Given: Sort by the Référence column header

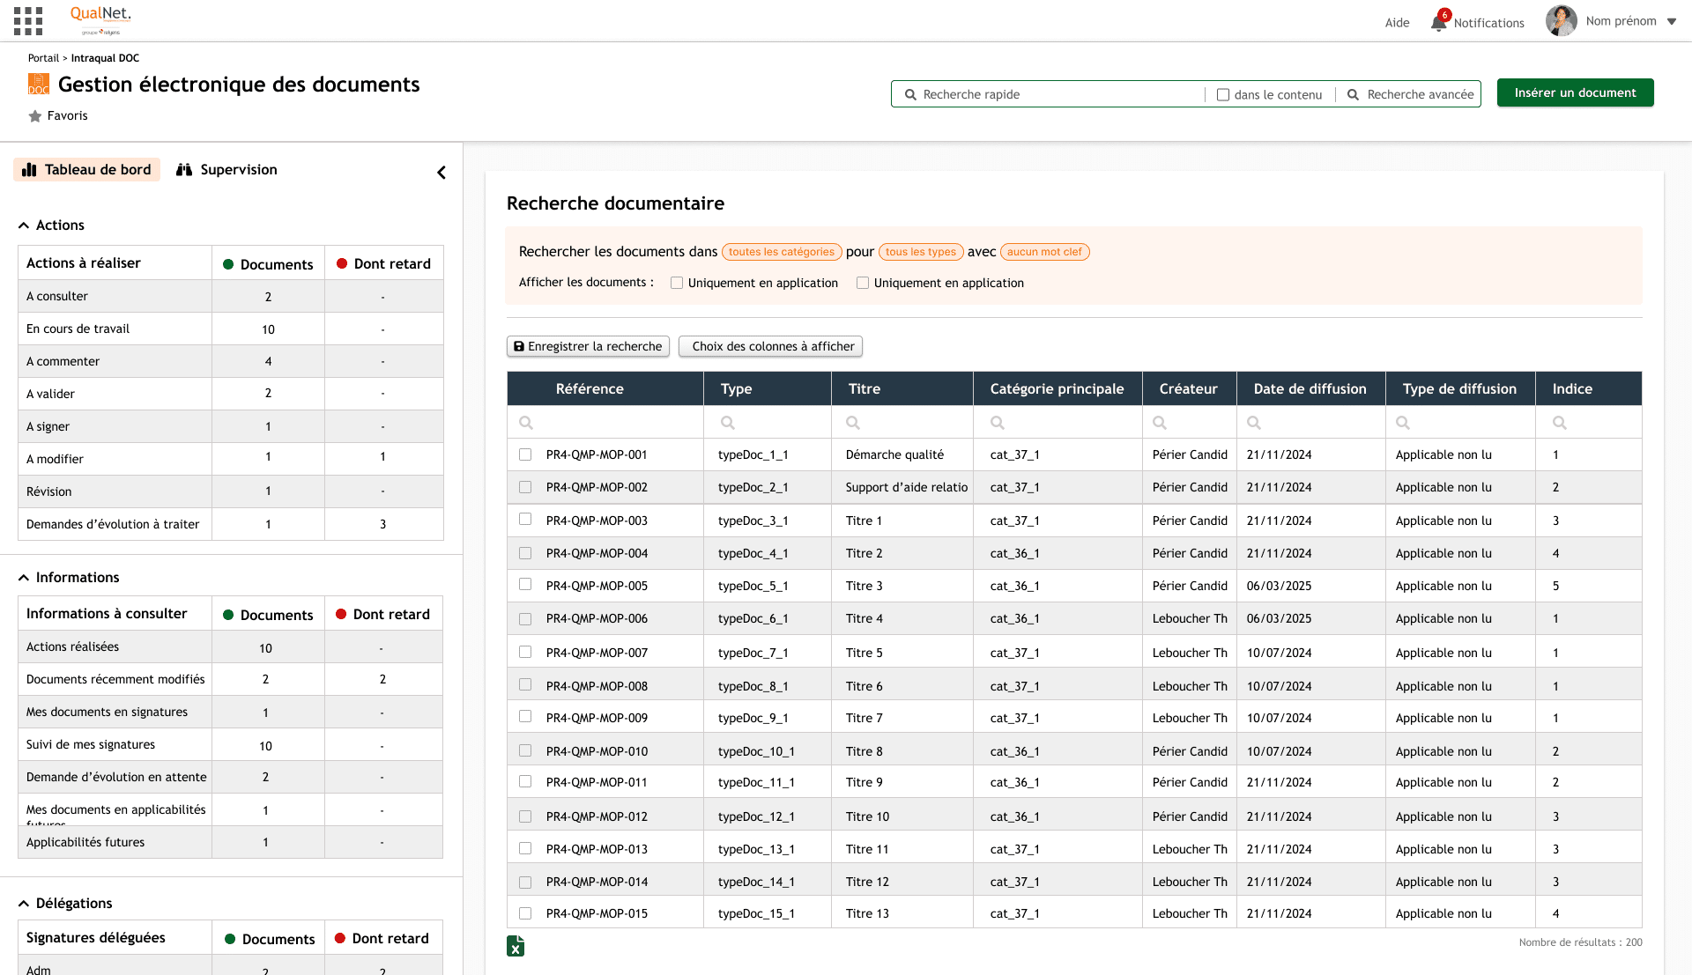Looking at the screenshot, I should (590, 389).
